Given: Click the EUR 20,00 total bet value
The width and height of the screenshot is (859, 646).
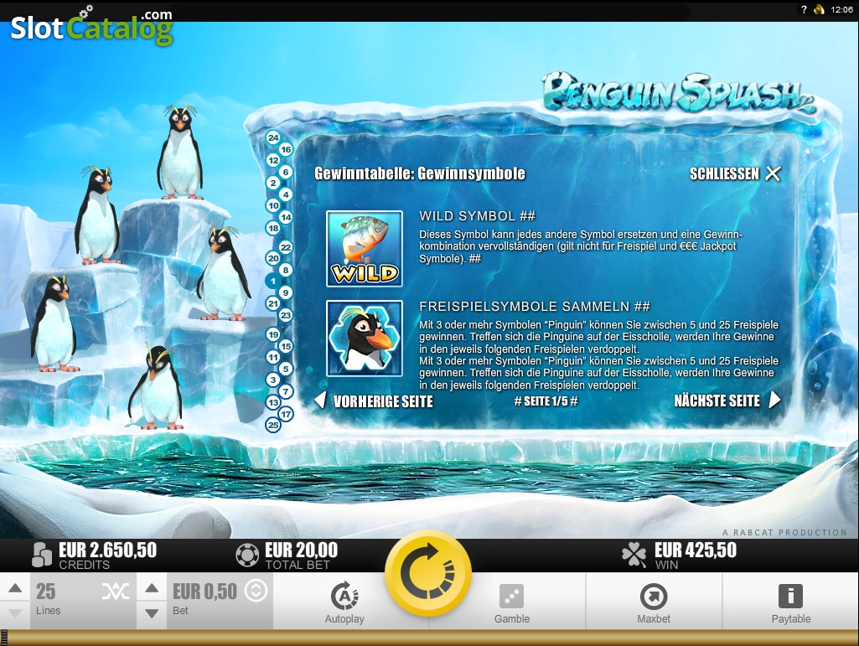Looking at the screenshot, I should coord(302,550).
